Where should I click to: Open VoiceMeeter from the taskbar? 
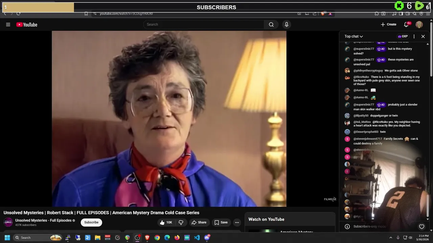coord(108,238)
